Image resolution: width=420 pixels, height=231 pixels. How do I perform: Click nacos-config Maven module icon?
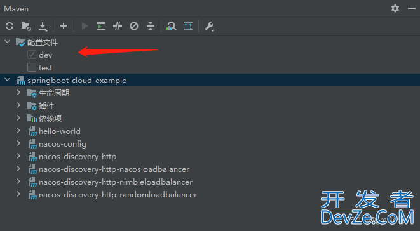tap(32, 144)
